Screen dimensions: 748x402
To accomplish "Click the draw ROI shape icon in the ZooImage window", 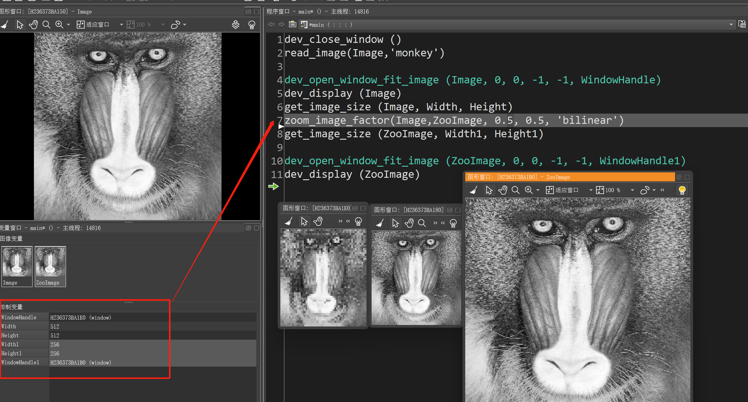I will click(645, 190).
